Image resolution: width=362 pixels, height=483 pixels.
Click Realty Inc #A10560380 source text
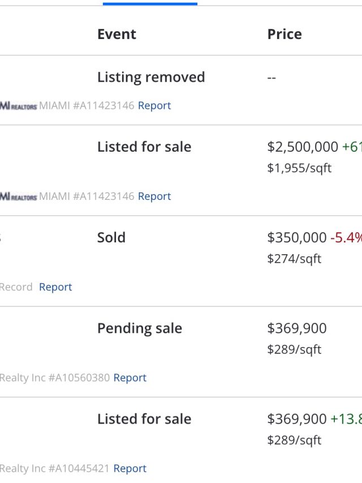[55, 378]
